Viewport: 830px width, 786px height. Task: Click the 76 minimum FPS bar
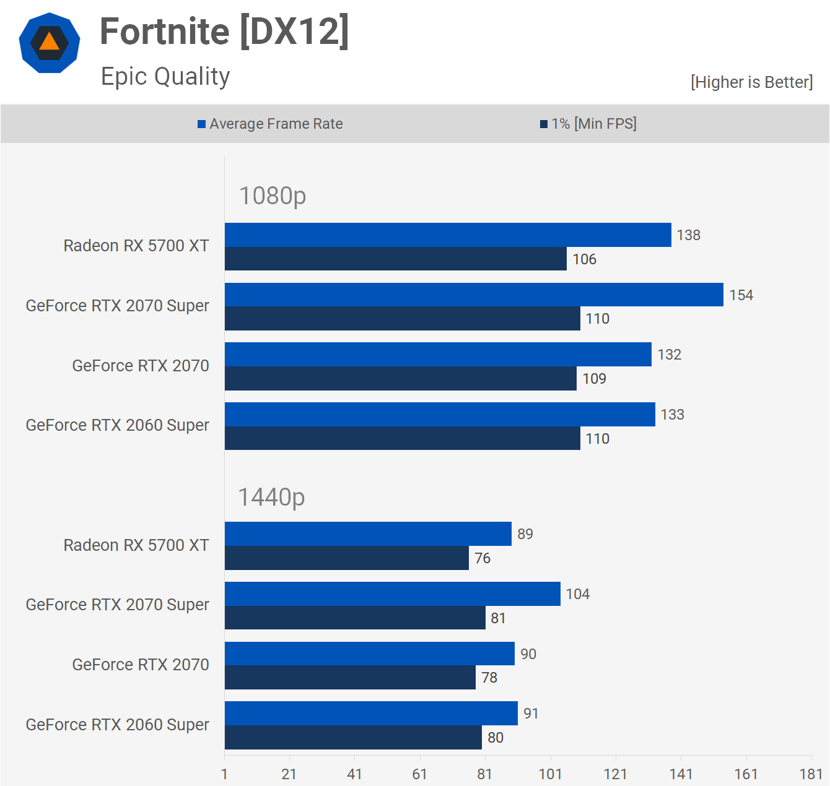(x=346, y=558)
